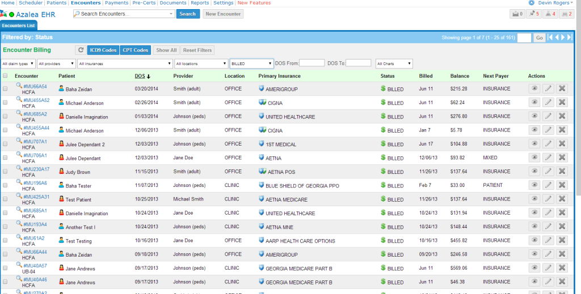The height and width of the screenshot is (294, 581).
Task: Open the Pre-Certs menu
Action: (144, 3)
